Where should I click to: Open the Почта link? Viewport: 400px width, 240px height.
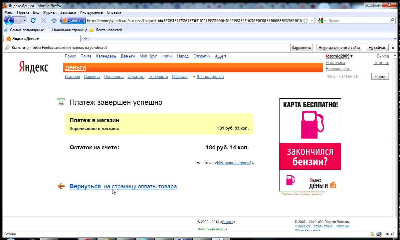[86, 56]
